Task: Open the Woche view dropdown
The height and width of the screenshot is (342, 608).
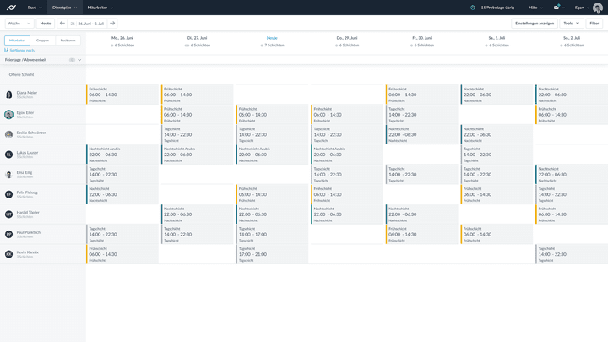Action: tap(18, 24)
